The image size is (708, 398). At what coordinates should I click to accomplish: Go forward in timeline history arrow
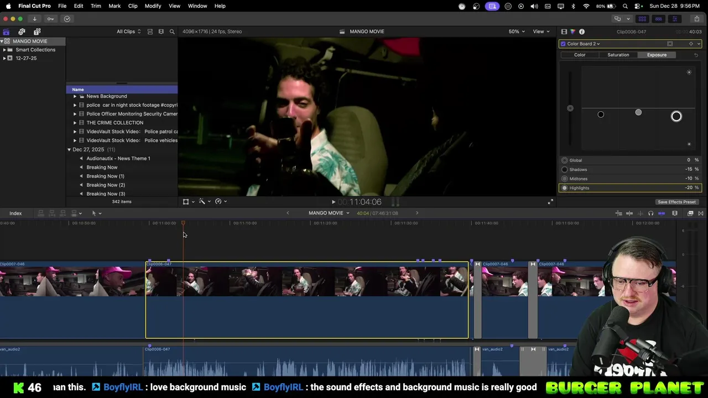417,213
